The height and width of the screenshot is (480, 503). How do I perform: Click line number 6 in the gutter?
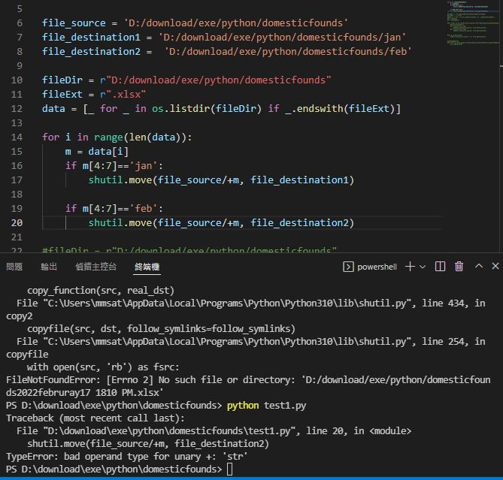20,23
